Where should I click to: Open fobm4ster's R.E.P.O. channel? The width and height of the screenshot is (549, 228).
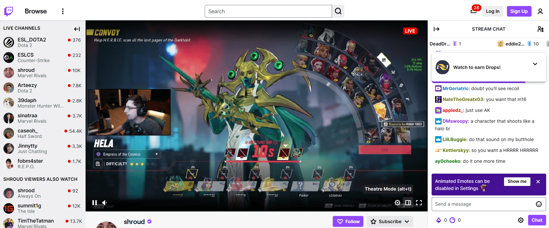43,164
